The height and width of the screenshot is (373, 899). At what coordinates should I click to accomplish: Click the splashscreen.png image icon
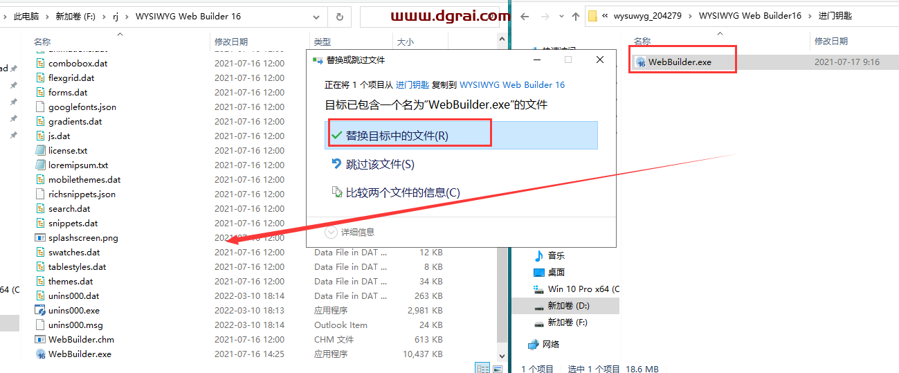40,237
